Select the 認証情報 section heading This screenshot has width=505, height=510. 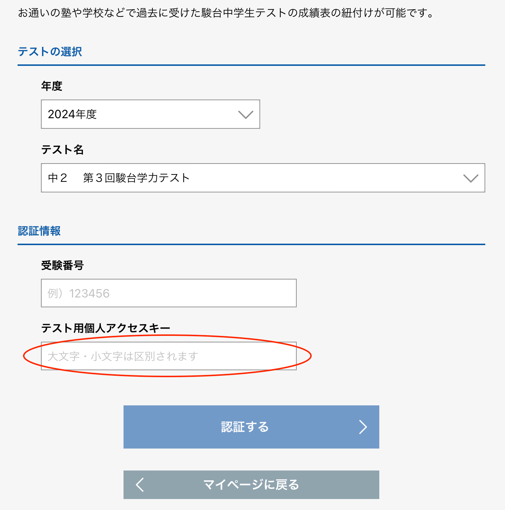(40, 231)
